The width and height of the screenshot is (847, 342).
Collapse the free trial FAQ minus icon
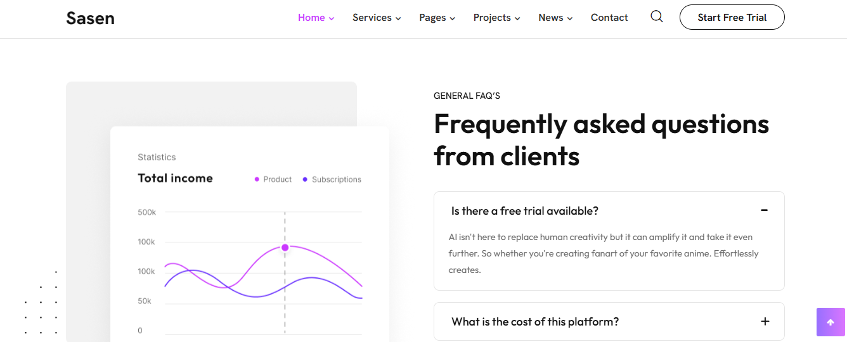765,210
